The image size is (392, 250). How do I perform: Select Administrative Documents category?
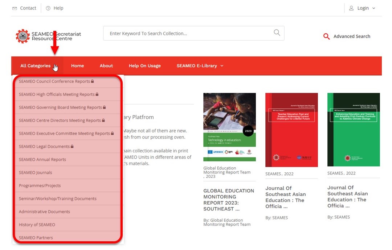(x=45, y=212)
